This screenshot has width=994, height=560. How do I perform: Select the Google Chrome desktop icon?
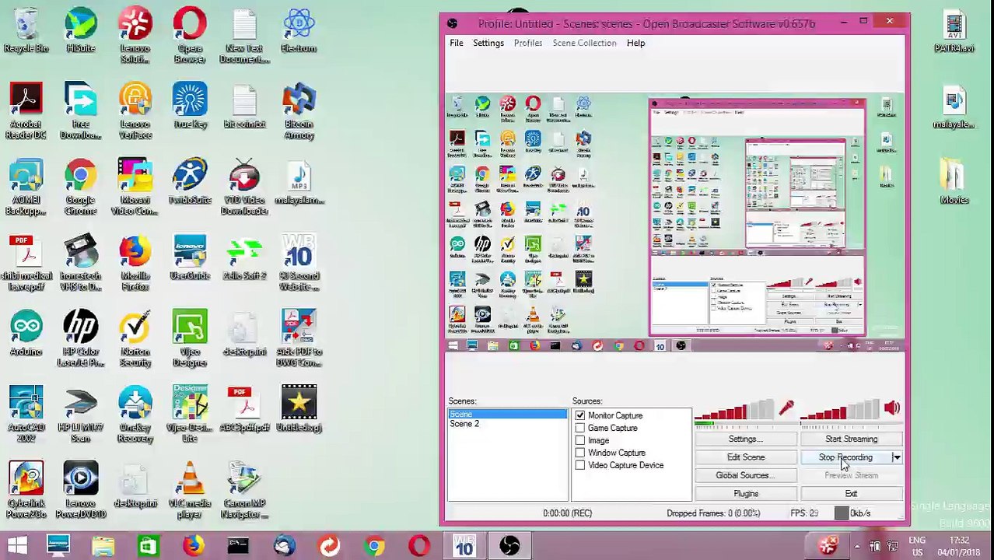(x=80, y=187)
